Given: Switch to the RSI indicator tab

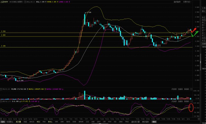Looking at the screenshot, I should (44, 122).
